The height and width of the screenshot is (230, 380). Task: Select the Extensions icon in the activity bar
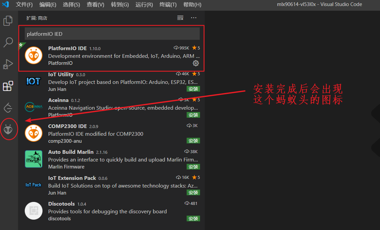(x=8, y=86)
